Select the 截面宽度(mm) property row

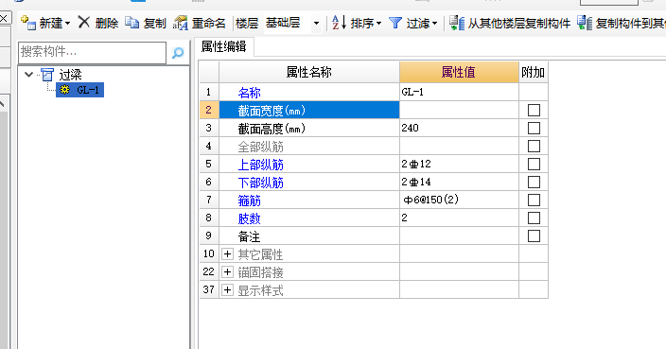point(308,111)
